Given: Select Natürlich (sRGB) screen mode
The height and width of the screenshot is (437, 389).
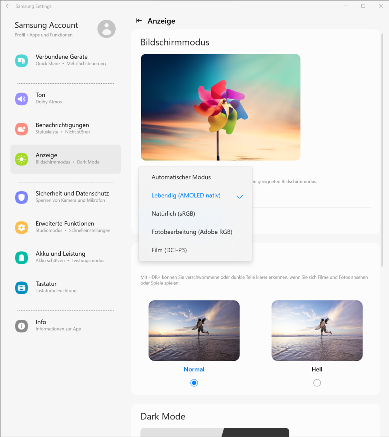Looking at the screenshot, I should [x=173, y=214].
